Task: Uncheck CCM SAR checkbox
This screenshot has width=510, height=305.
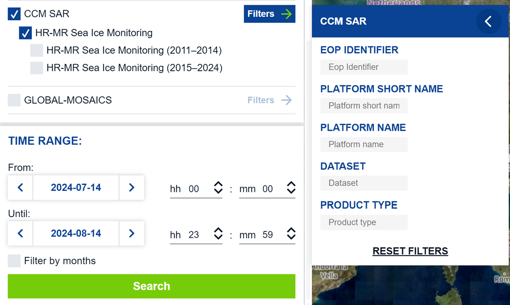Action: coord(14,14)
